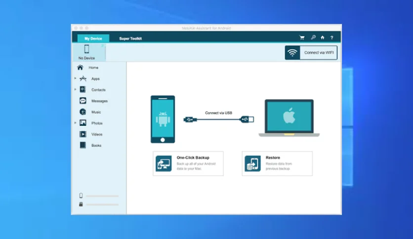Expand the Contacts tree arrow

75,89
